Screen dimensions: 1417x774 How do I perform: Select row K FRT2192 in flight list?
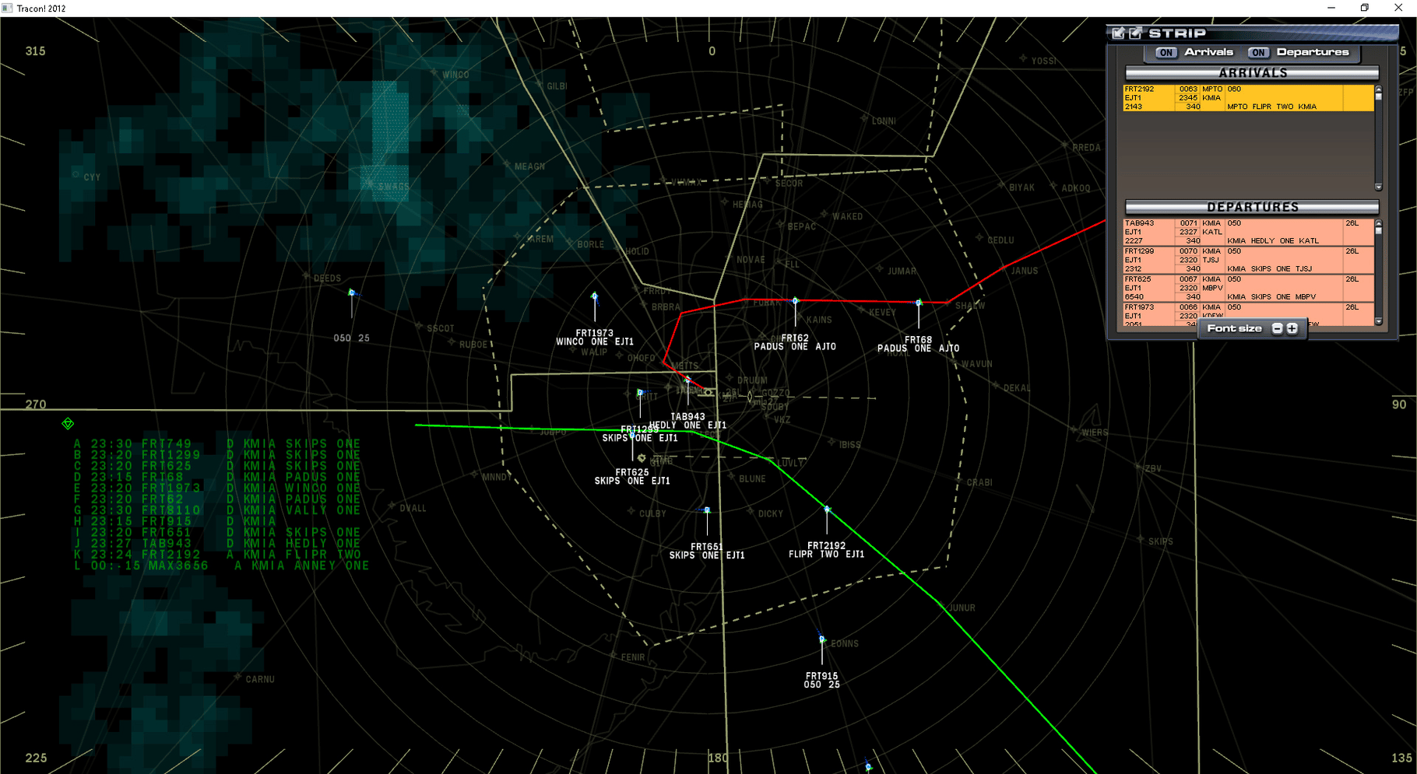pos(217,555)
